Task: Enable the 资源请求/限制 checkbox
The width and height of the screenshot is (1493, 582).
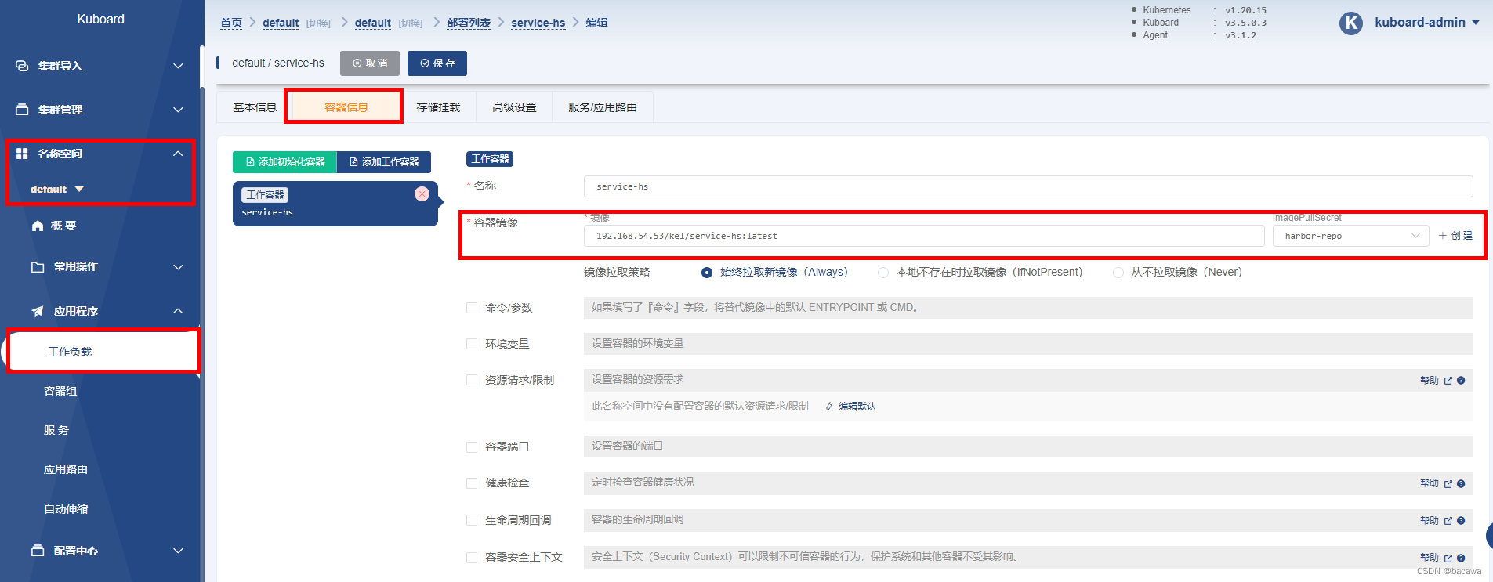Action: [472, 380]
